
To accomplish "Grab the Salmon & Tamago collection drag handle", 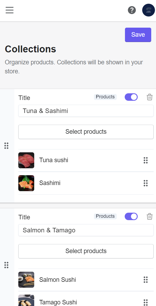I will pos(6,265).
